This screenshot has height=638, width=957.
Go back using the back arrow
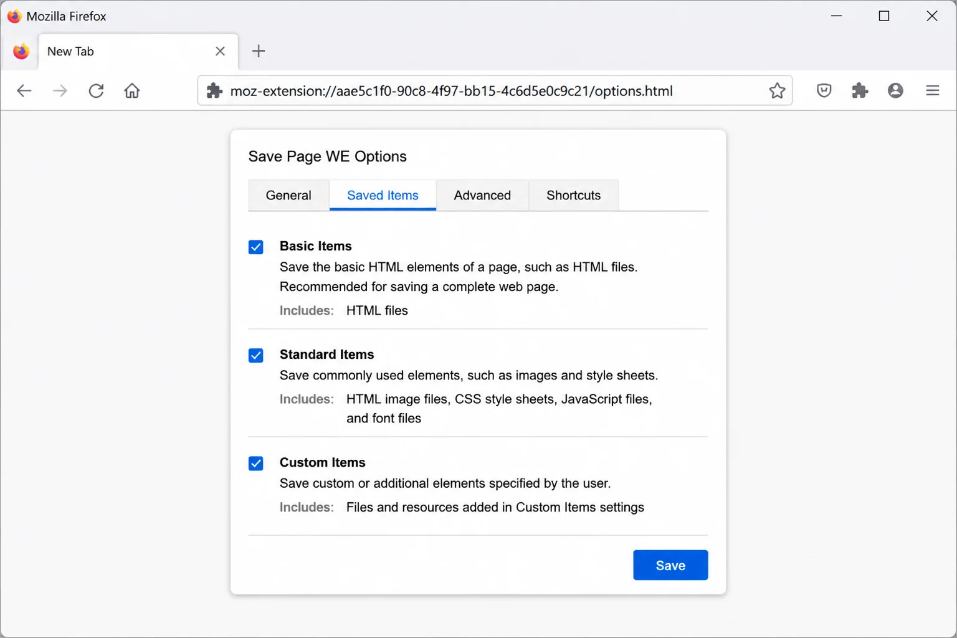coord(24,91)
